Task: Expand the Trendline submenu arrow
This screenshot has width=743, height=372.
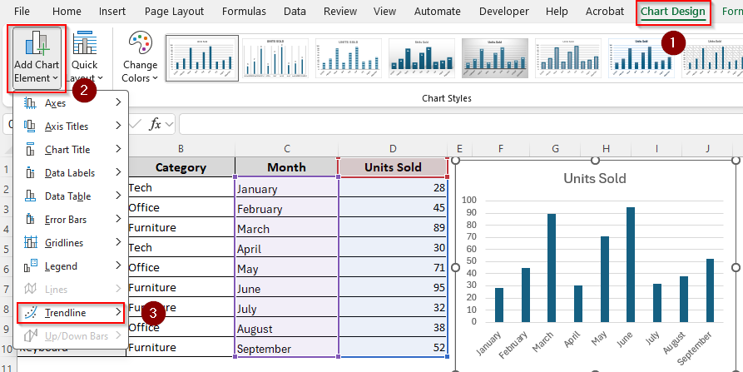Action: (x=117, y=313)
